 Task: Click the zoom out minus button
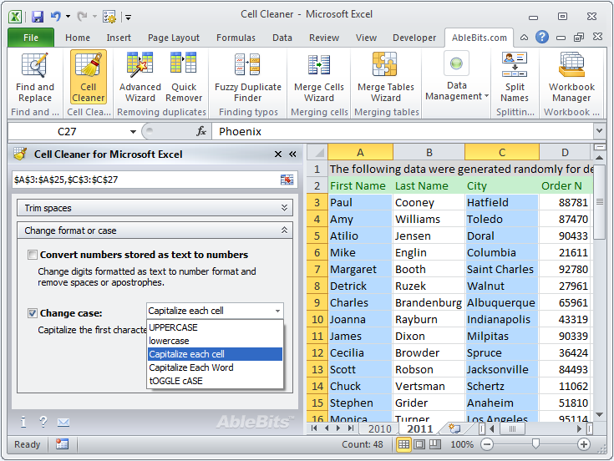[487, 444]
